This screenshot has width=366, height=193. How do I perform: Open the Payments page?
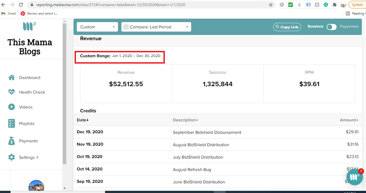[x=28, y=141]
